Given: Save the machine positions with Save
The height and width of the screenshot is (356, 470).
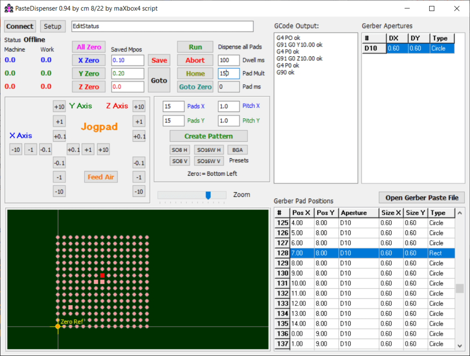Looking at the screenshot, I should tap(159, 60).
